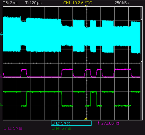This screenshot has height=135, width=145.
Task: Click the TB: 2ms timebase readout
Action: click(11, 3)
